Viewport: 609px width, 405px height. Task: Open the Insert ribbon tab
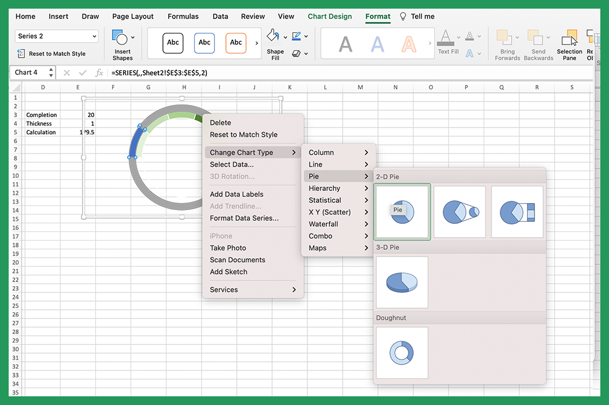(58, 16)
